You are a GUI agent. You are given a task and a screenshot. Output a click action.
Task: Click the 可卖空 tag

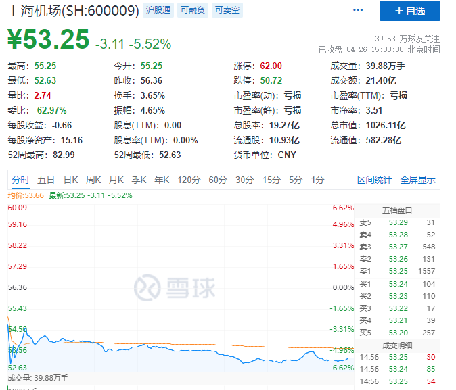(227, 10)
